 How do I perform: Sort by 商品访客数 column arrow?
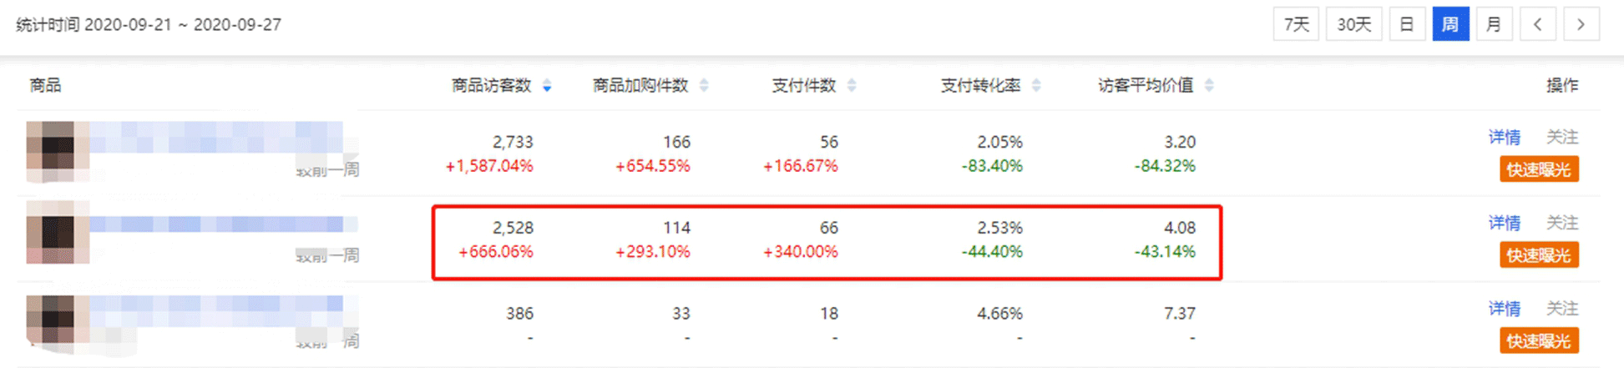pos(547,86)
